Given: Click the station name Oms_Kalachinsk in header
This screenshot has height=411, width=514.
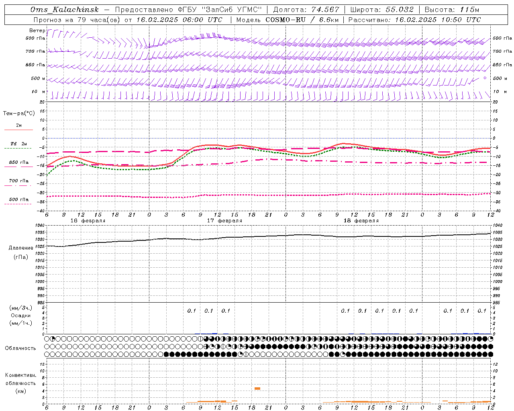Looking at the screenshot, I should (65, 10).
